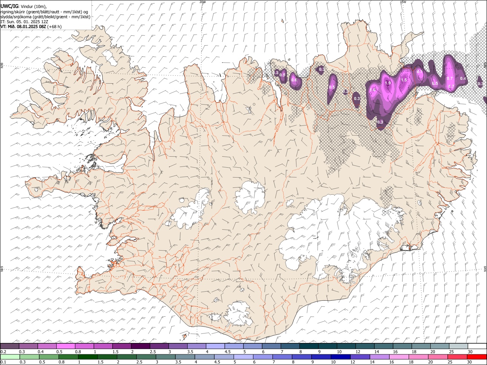
Task: Click the 'VT: Mið. 08.01.2025 08Z (+68 h)' line
Action: (31, 27)
